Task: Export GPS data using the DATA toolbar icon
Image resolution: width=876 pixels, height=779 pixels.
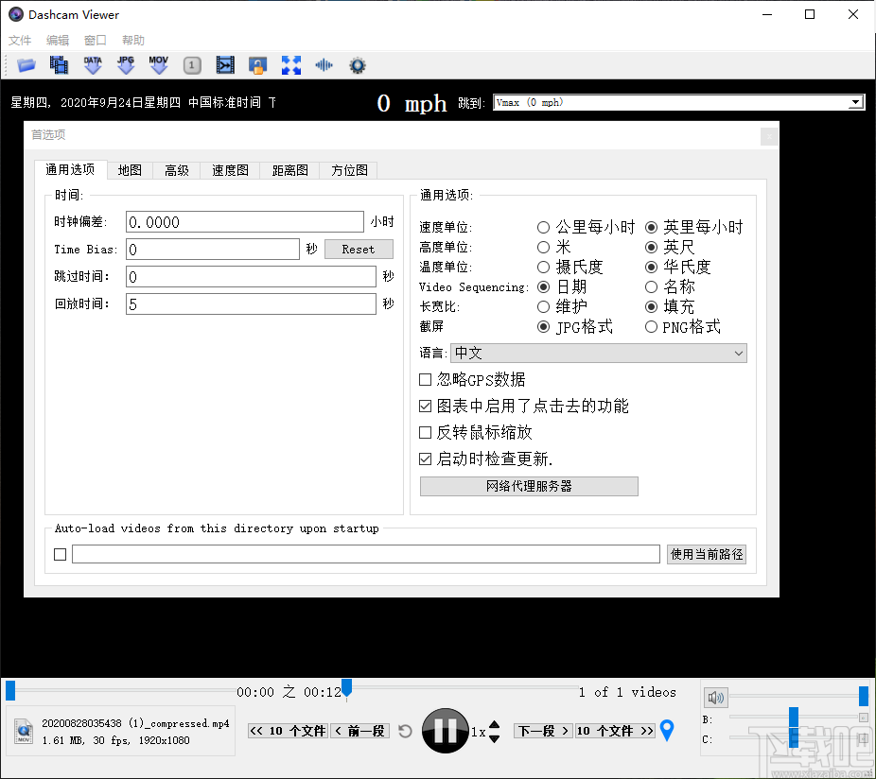Action: [92, 64]
